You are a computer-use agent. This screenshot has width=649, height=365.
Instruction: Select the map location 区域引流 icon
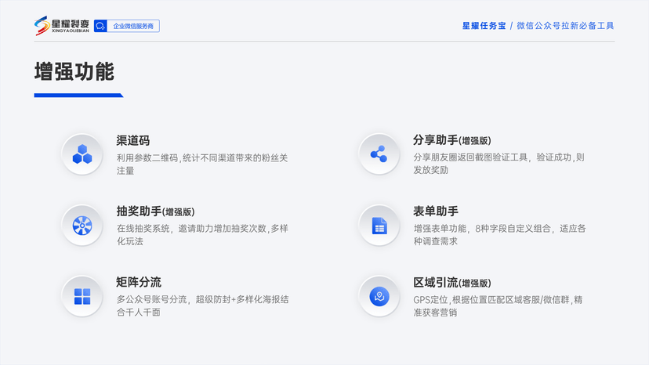[x=379, y=297]
